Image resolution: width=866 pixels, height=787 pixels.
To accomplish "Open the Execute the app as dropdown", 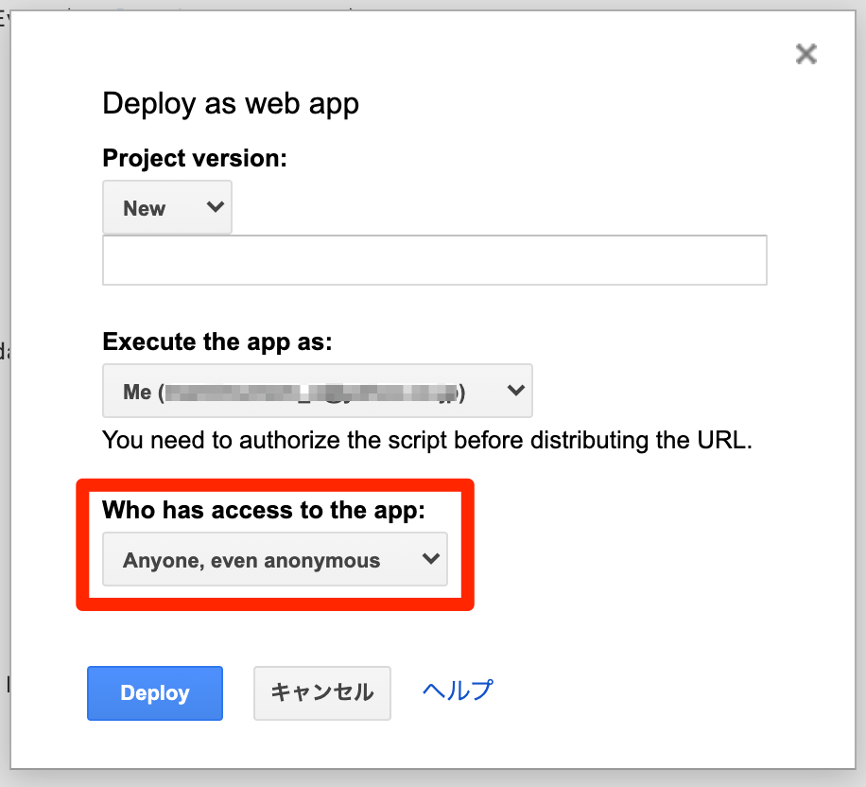I will point(316,390).
